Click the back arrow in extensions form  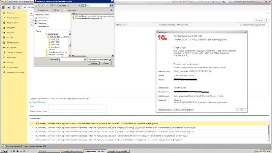31,13
